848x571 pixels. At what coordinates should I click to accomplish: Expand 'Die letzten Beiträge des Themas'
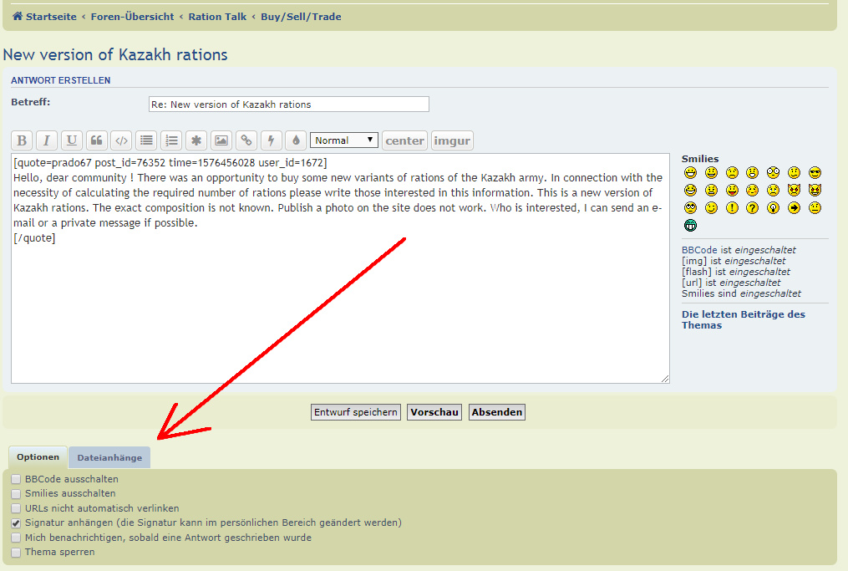coord(743,319)
